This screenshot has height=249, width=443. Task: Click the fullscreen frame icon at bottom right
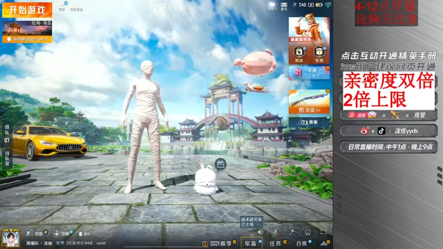coord(324,232)
